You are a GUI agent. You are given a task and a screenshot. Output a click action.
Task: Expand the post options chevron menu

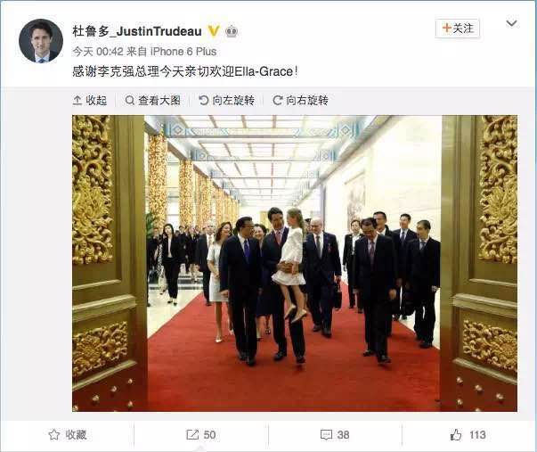click(511, 23)
